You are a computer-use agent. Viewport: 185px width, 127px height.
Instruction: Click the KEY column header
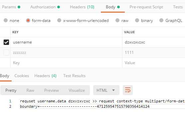click(x=15, y=32)
